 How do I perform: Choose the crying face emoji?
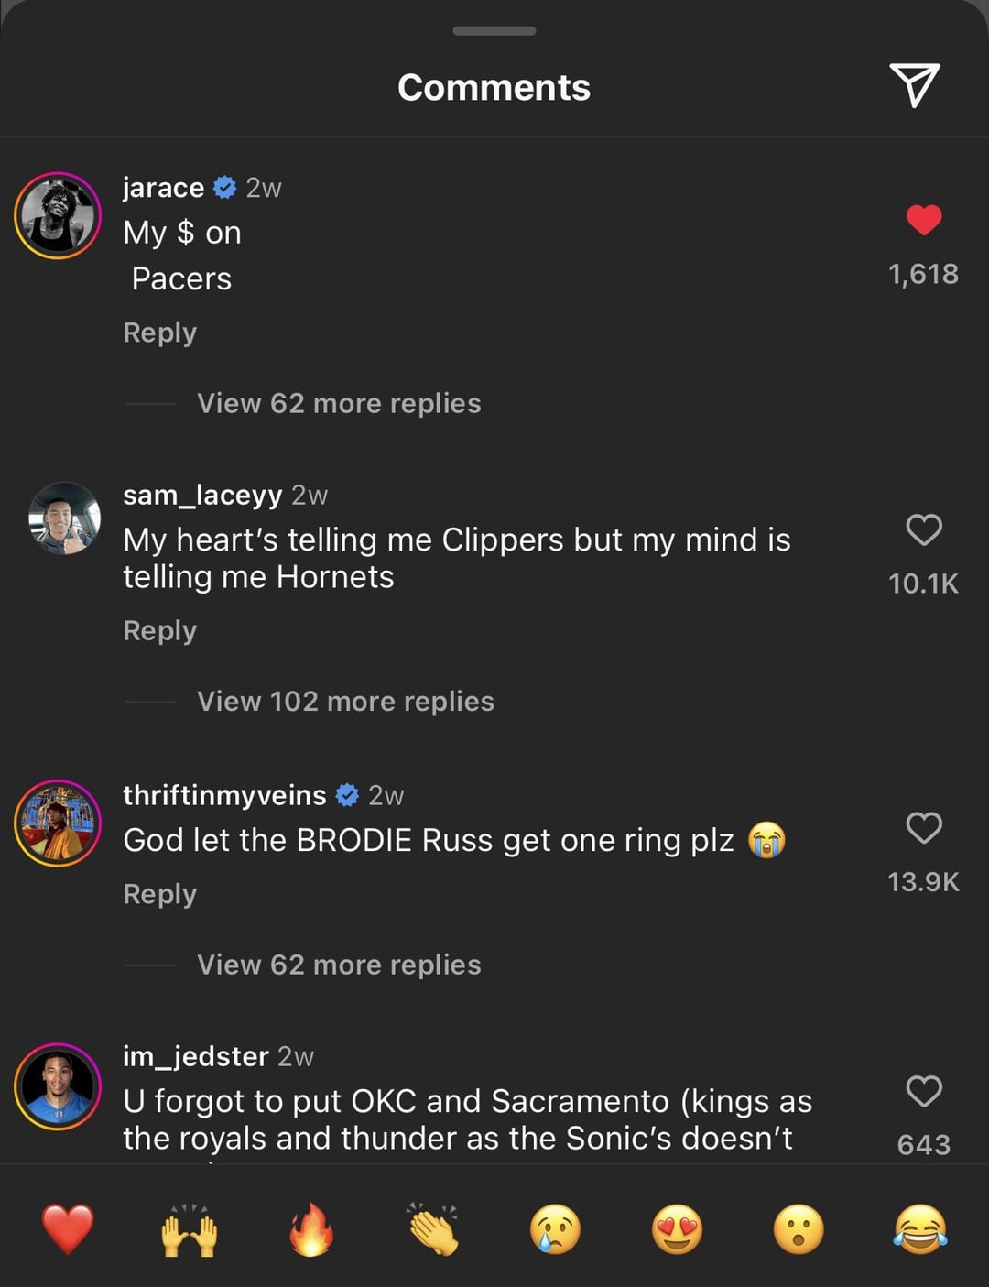point(555,1229)
